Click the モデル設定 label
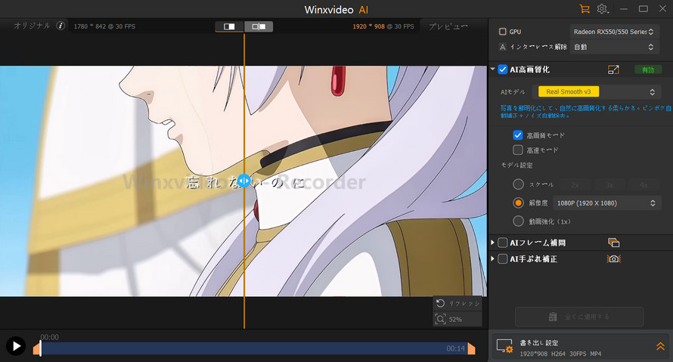This screenshot has height=362, width=673. [x=516, y=166]
